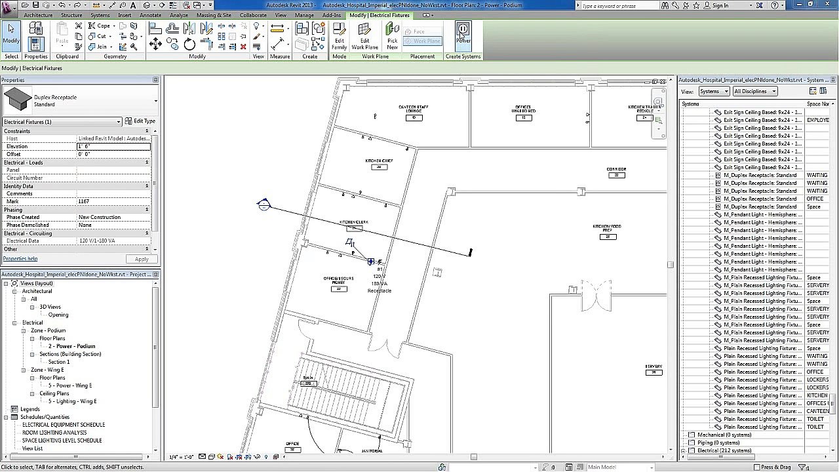The height and width of the screenshot is (472, 839).
Task: Open the Manage ribbon tab
Action: pos(304,15)
